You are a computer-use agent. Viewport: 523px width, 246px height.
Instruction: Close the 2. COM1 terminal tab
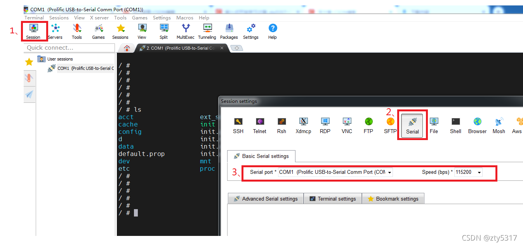[x=222, y=48]
